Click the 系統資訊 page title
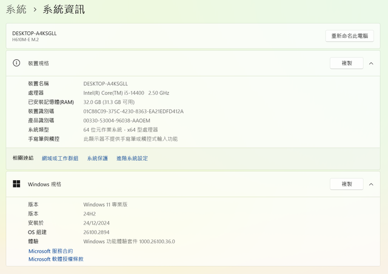Image resolution: width=388 pixels, height=274 pixels. click(x=64, y=10)
